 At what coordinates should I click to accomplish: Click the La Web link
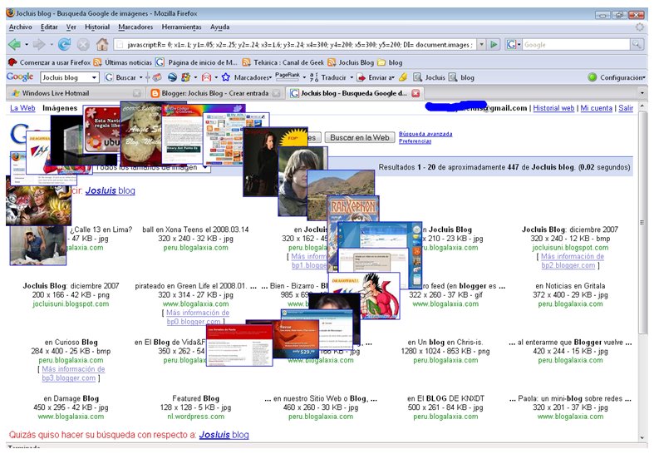point(22,108)
